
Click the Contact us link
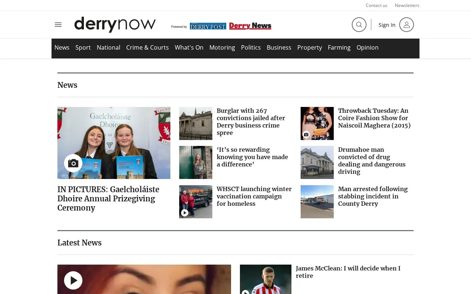coord(376,5)
